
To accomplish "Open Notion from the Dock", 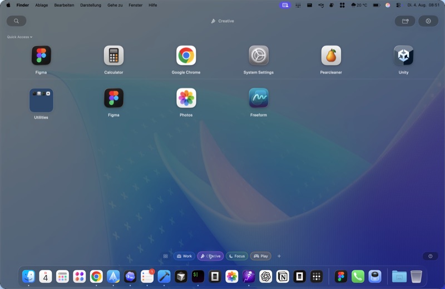I will point(283,276).
